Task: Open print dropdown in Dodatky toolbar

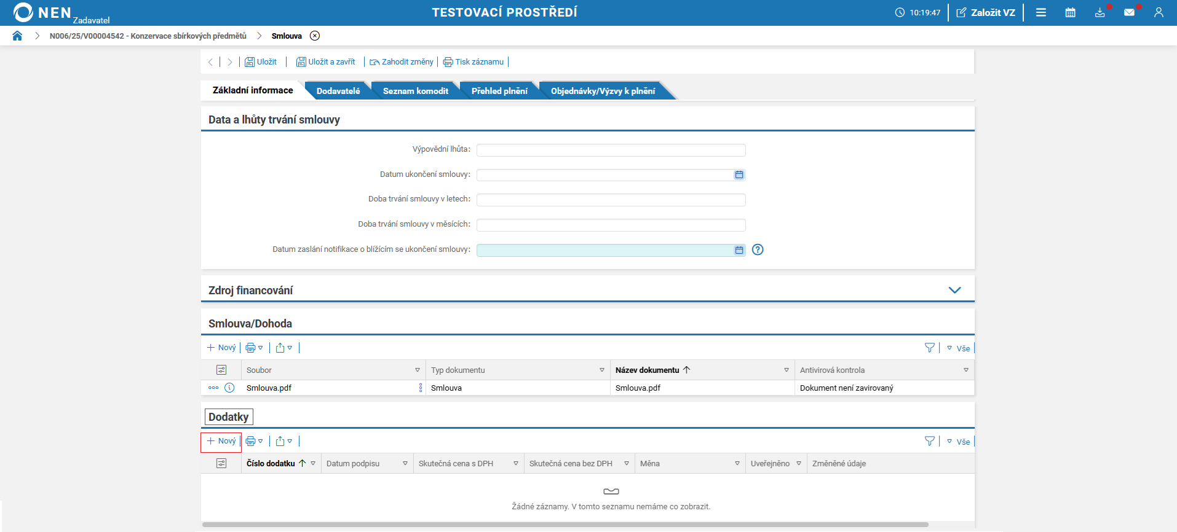Action: tap(254, 441)
